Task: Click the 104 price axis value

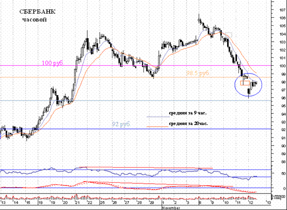Action: coord(283,34)
